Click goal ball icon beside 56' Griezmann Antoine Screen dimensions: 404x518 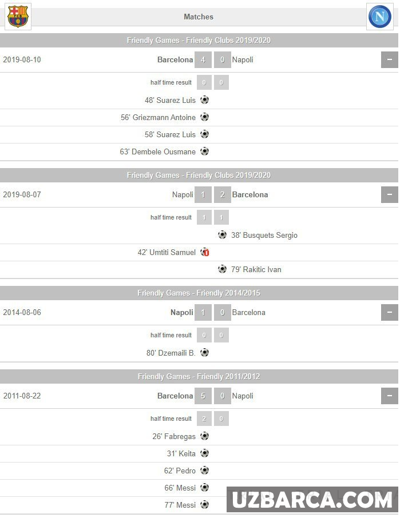[204, 117]
